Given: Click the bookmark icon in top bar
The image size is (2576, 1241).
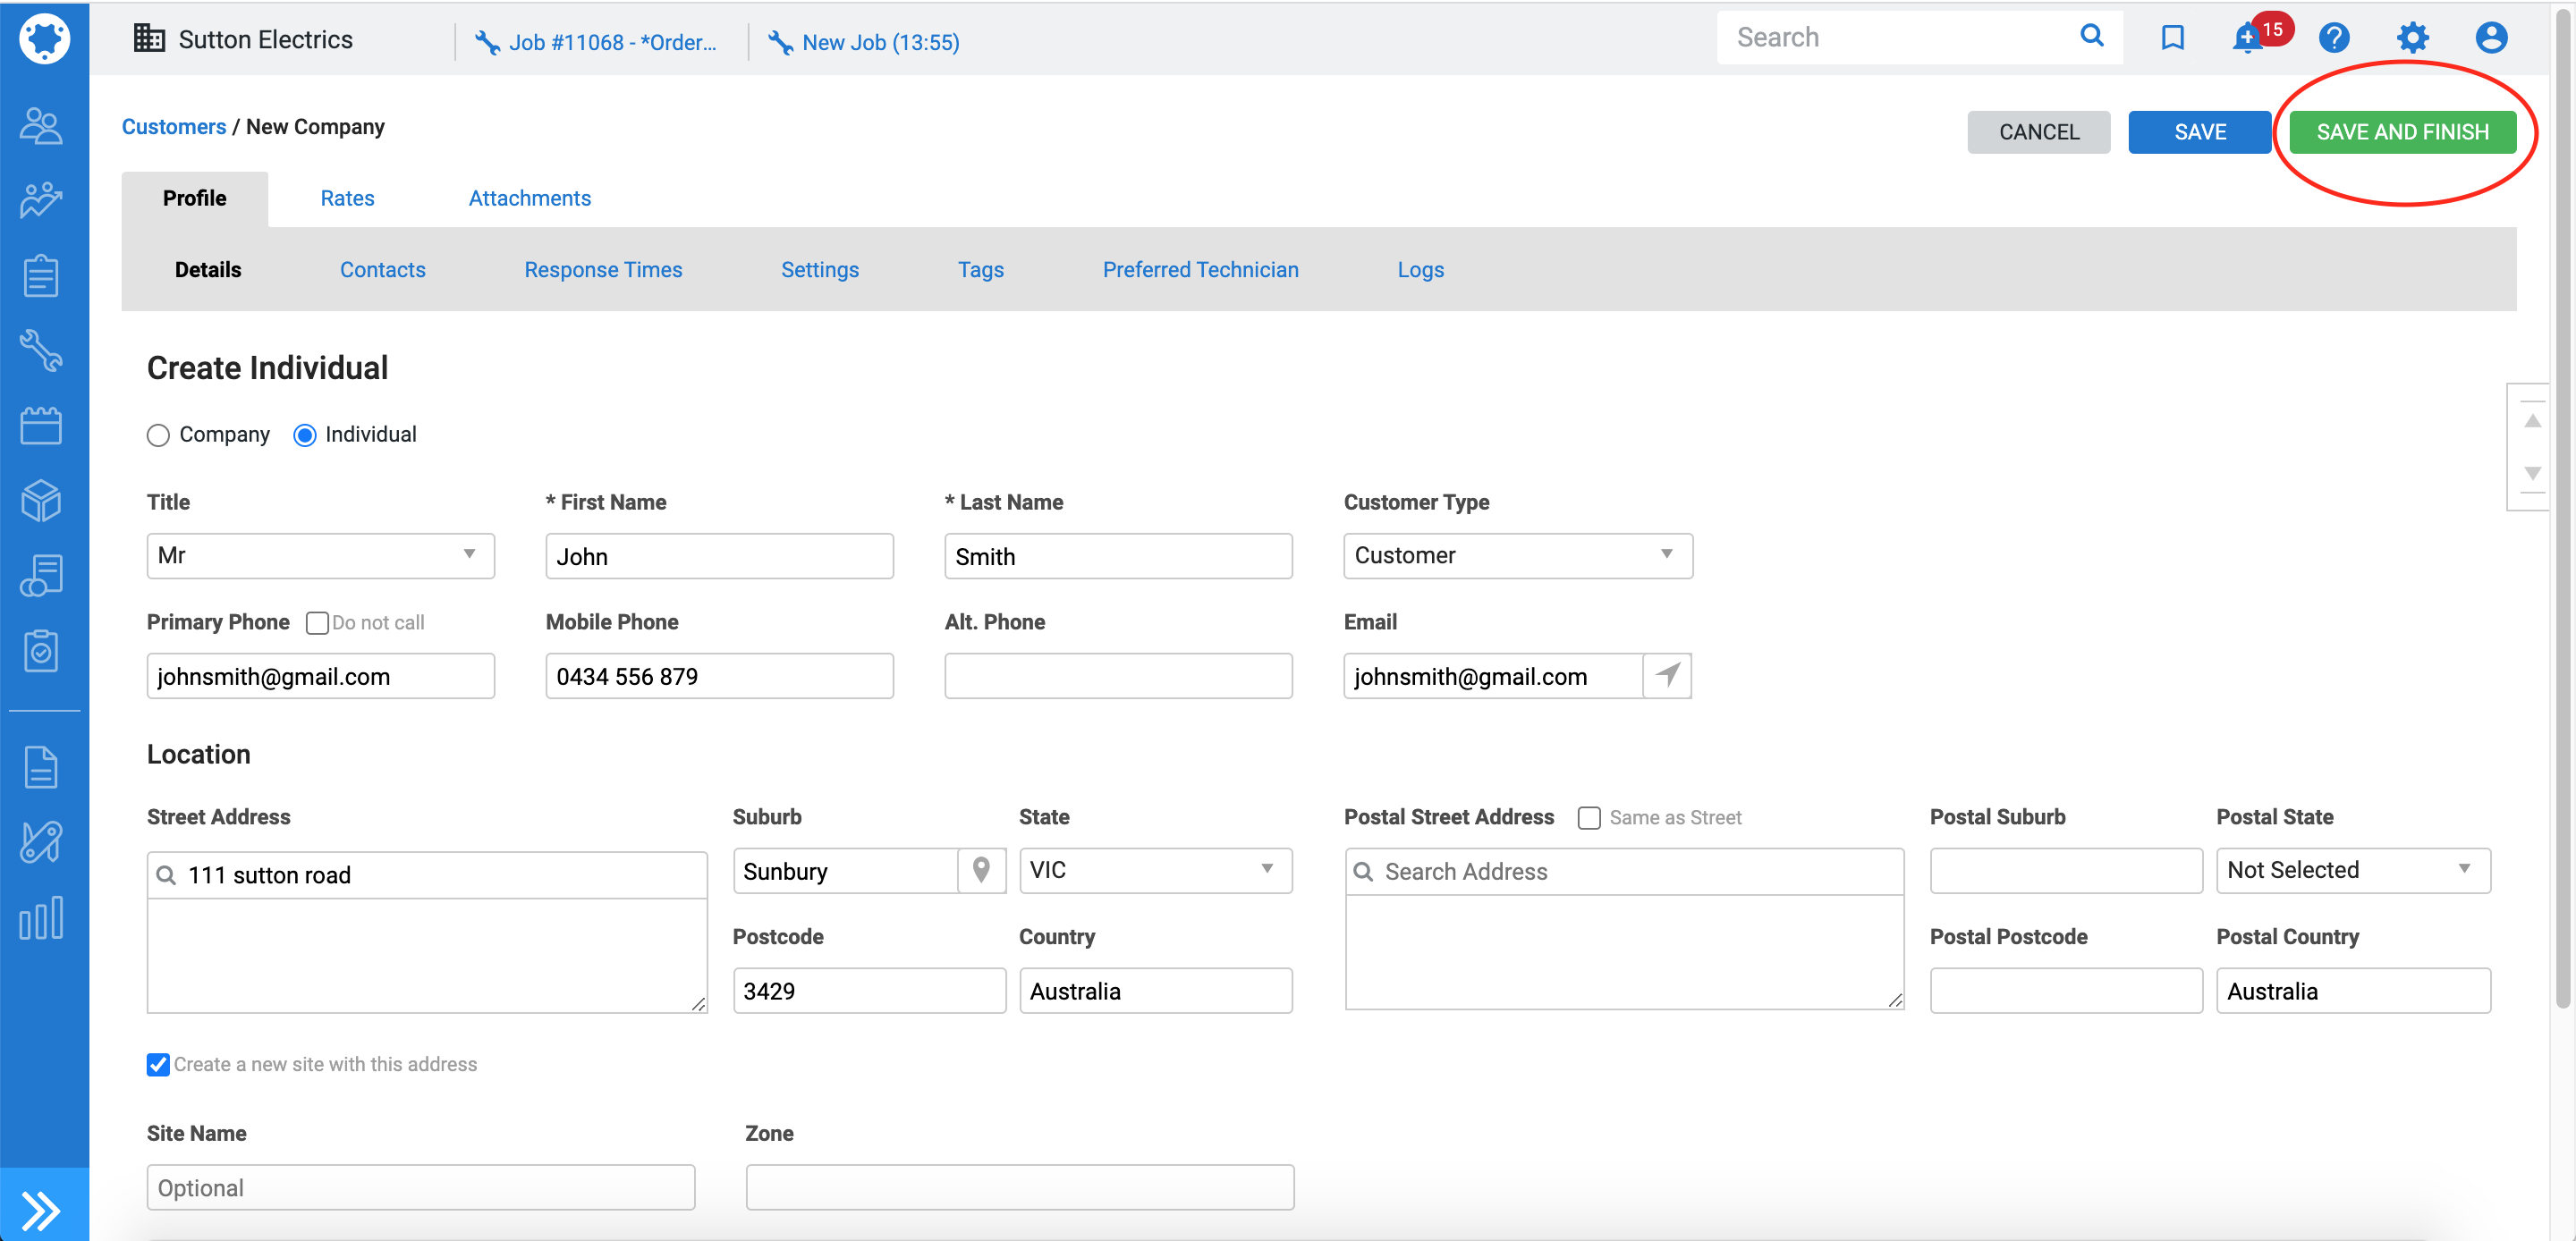Looking at the screenshot, I should 2172,38.
